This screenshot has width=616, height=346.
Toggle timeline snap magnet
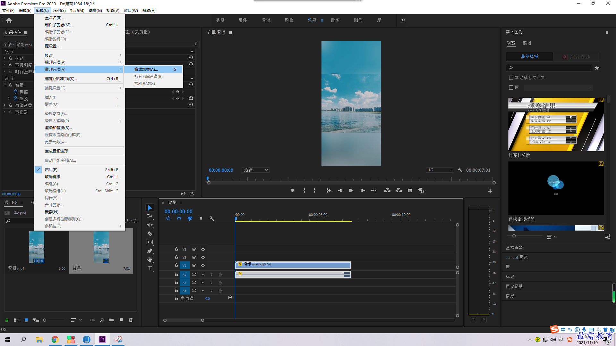(x=179, y=218)
